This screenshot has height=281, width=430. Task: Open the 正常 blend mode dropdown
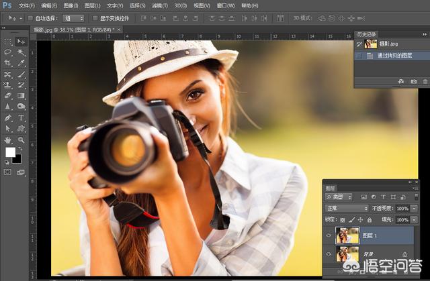pos(347,209)
